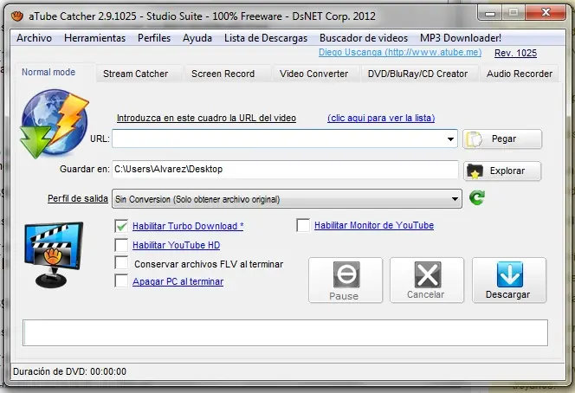The image size is (575, 393).
Task: Disable Turbo Download checkbox
Action: coord(121,226)
